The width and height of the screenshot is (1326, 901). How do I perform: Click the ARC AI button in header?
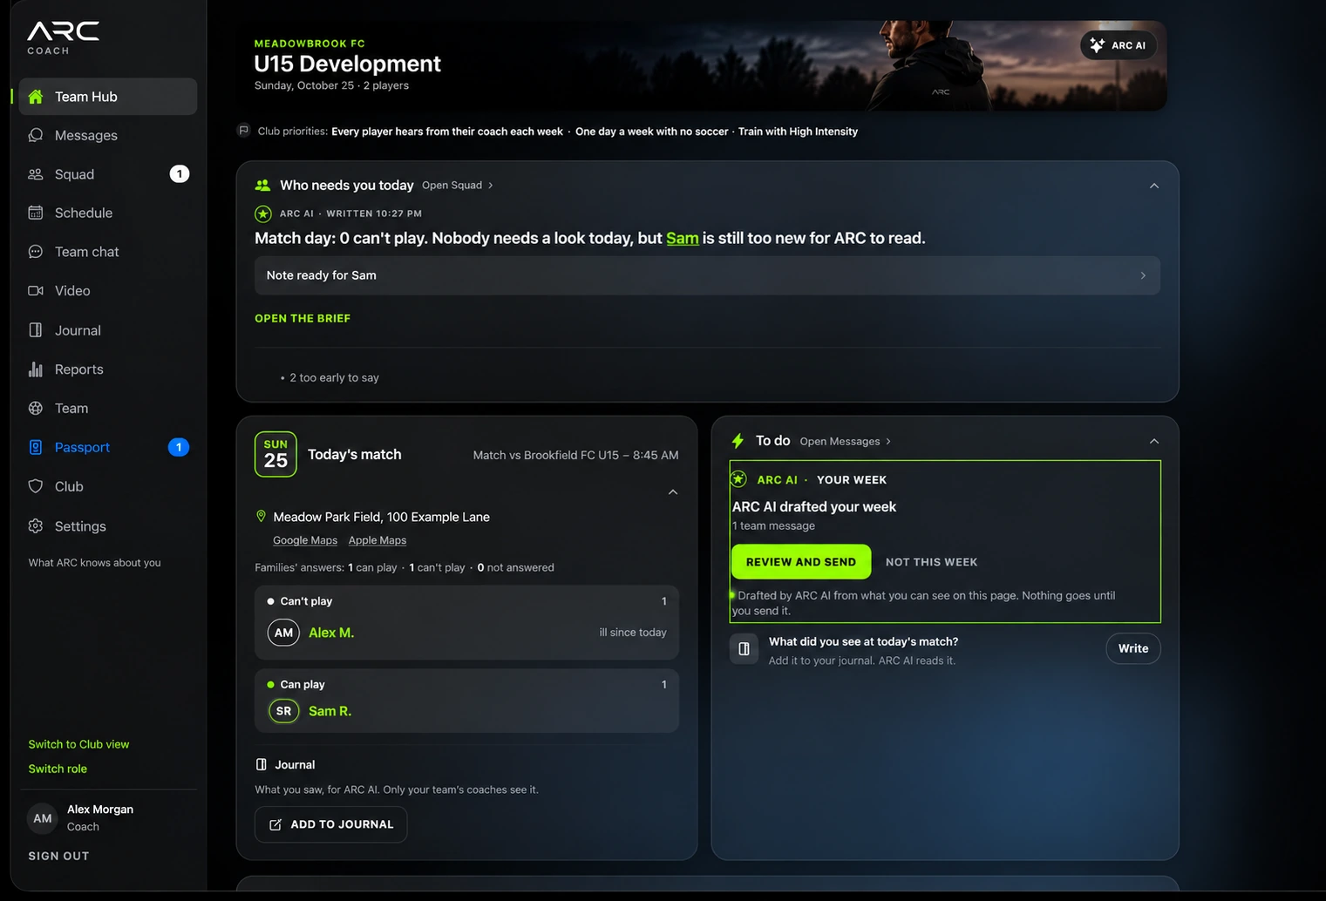click(x=1119, y=45)
